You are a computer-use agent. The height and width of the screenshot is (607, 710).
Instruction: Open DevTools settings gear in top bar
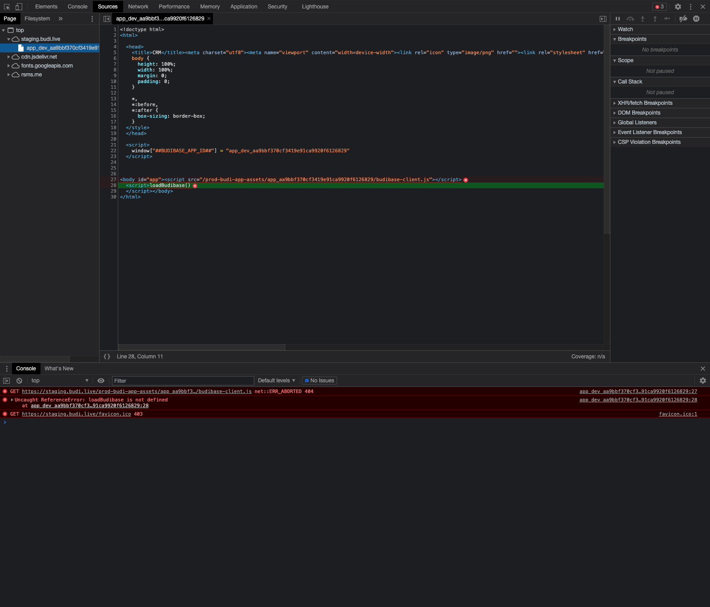(678, 7)
